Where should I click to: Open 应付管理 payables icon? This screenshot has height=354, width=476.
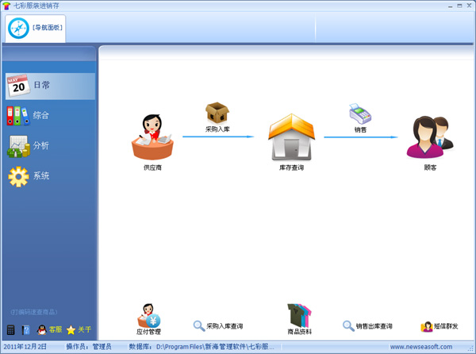click(x=148, y=316)
